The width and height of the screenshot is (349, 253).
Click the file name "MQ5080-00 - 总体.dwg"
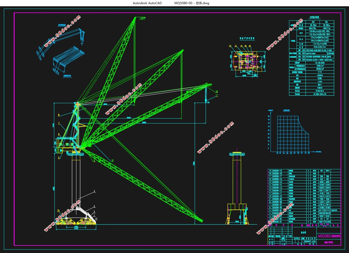(x=192, y=3)
